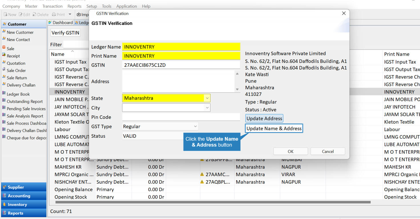Click the Print toolbar icon
420x219 pixels.
click(54, 14)
